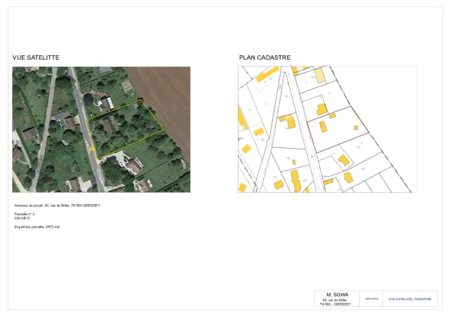This screenshot has height=317, width=449.
Task: Click the pale yellow building at cadastre top
Action: (x=319, y=76)
